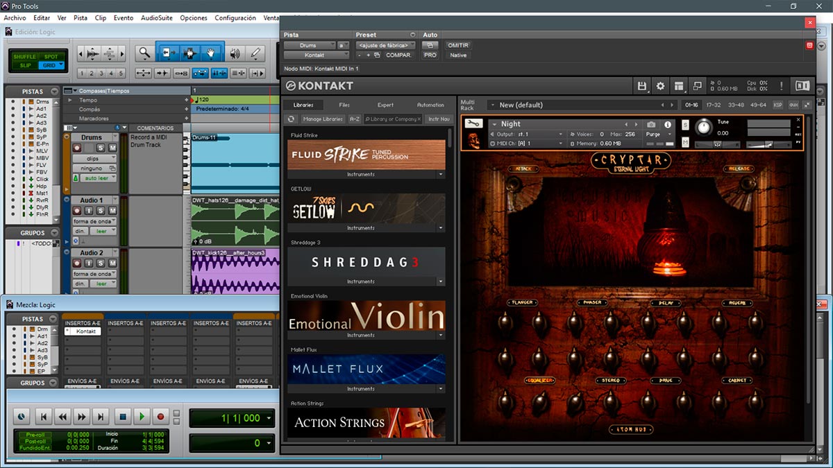Open Kontakt workspace layout icon

[x=679, y=86]
